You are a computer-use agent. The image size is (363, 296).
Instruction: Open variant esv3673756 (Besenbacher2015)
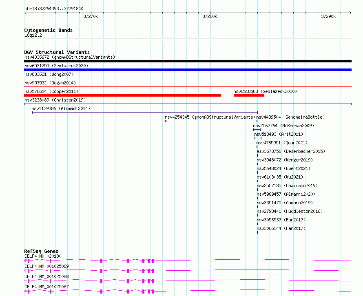(291, 151)
